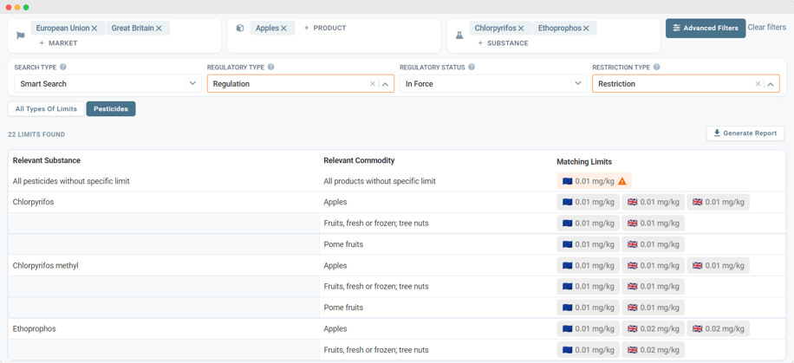Click Clear filters link
This screenshot has height=363, width=794.
pyautogui.click(x=766, y=28)
